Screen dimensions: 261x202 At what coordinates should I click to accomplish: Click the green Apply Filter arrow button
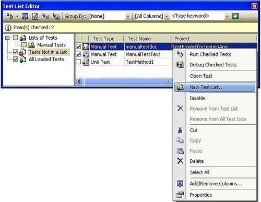tap(235, 16)
